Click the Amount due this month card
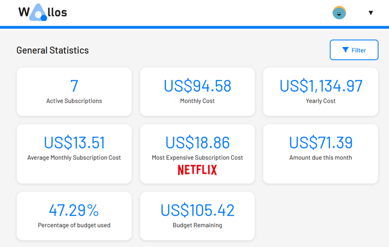Viewport: 389px width, 247px height. pyautogui.click(x=321, y=154)
